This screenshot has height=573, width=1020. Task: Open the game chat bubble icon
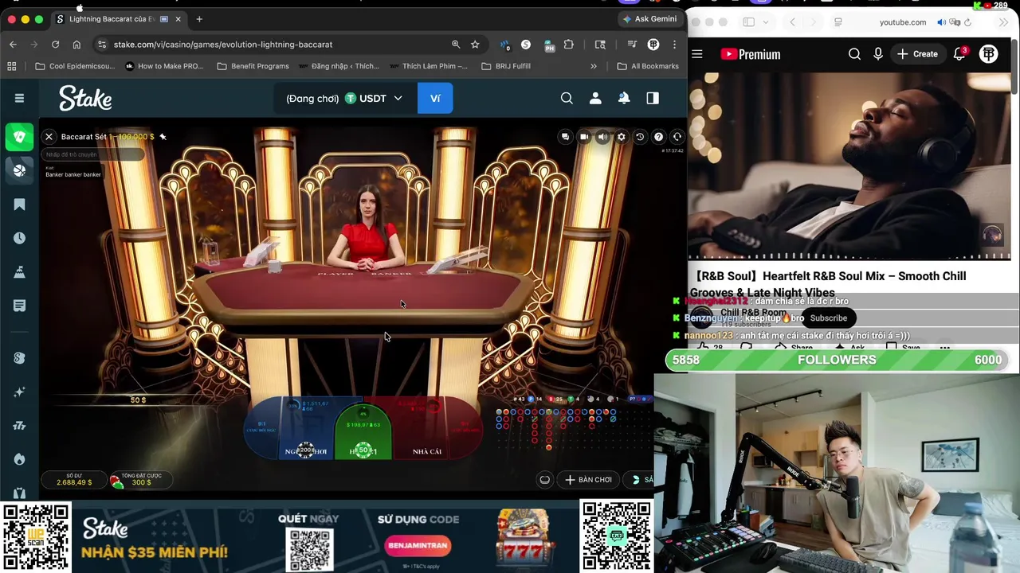566,137
